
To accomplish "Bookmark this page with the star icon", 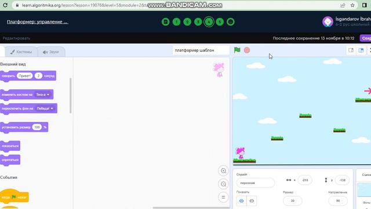I will point(352,5).
